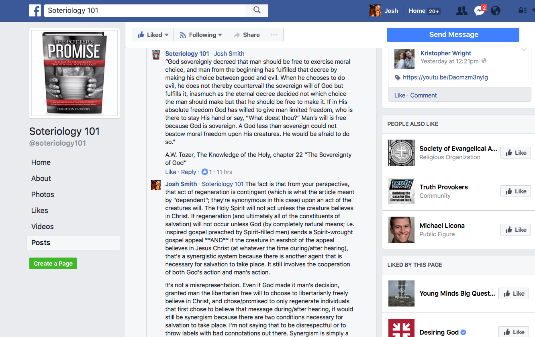Screen dimensions: 535x337
Task: Open the globe notifications icon
Action: pyautogui.click(x=496, y=11)
